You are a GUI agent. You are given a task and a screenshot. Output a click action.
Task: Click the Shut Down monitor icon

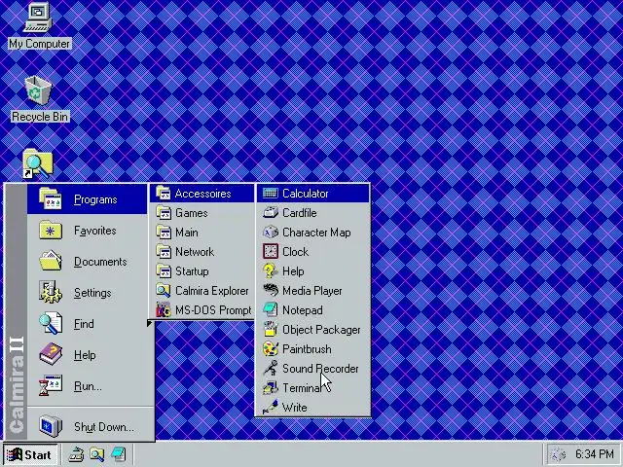click(51, 426)
